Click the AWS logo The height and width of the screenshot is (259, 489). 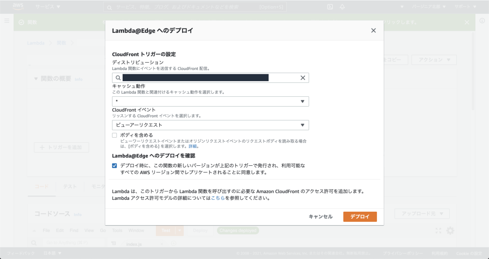click(x=18, y=7)
